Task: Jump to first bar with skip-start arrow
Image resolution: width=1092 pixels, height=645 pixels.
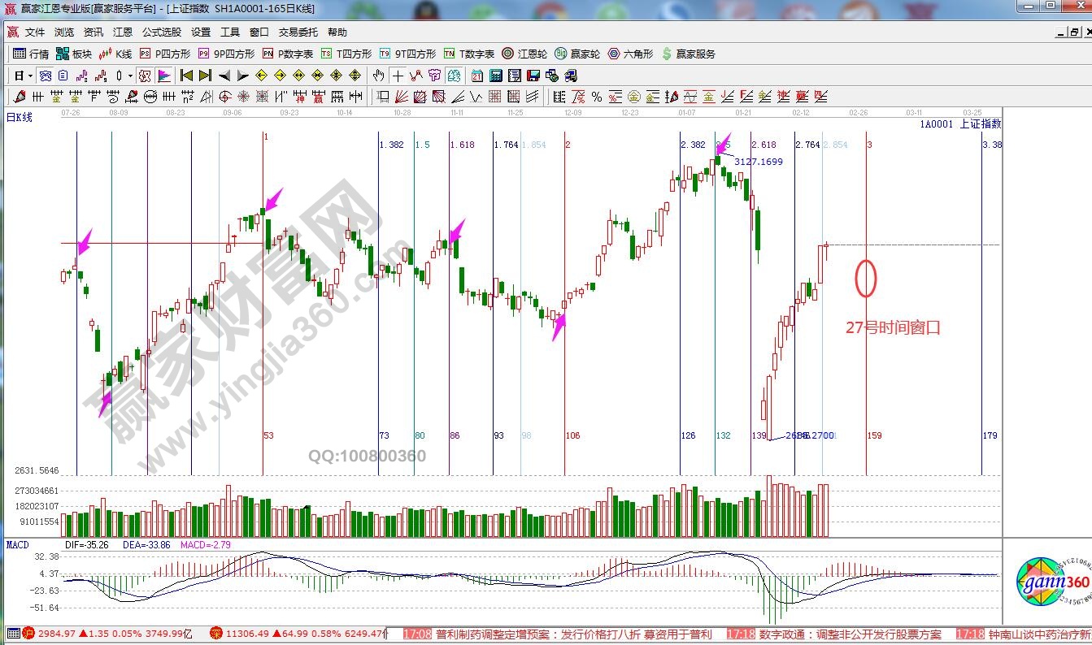Action: [186, 76]
